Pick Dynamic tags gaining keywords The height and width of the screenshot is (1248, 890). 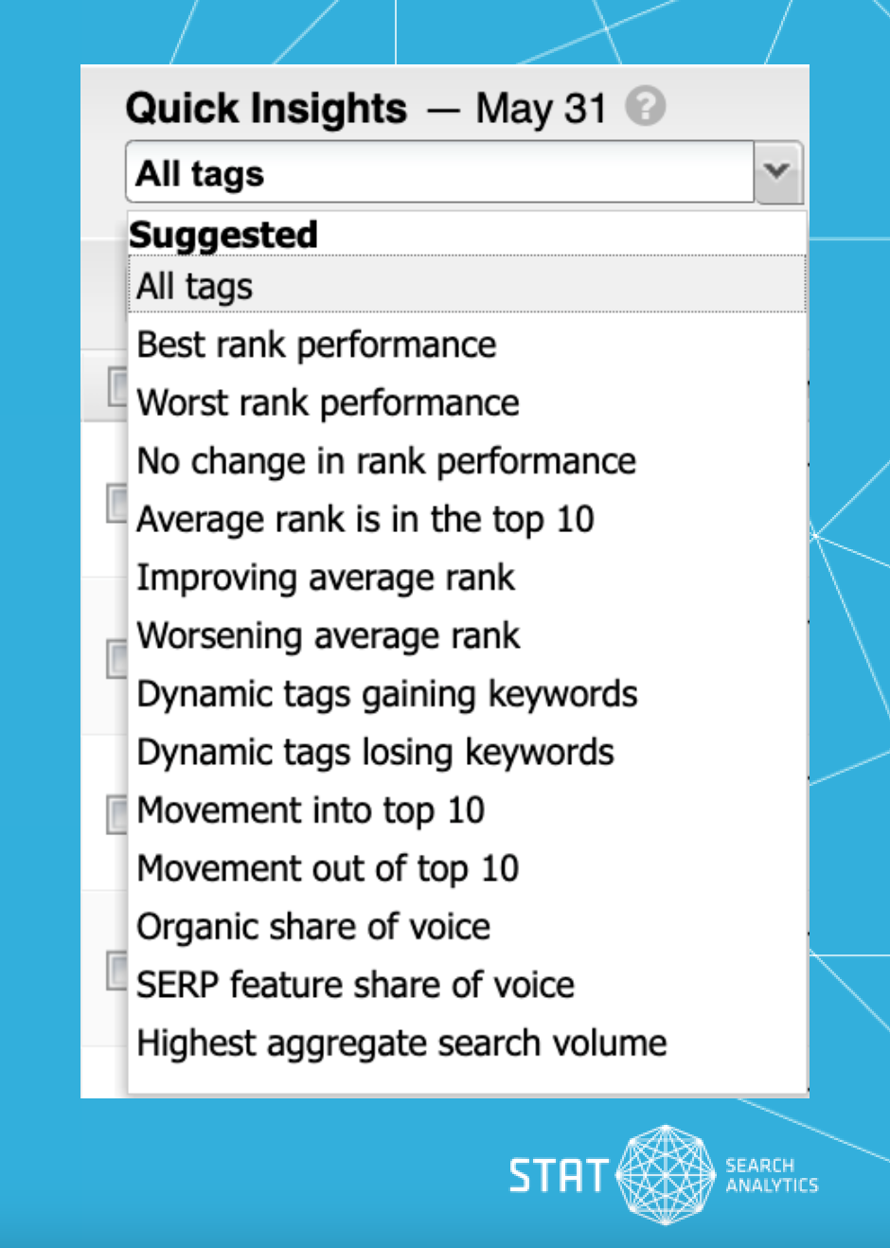point(386,693)
